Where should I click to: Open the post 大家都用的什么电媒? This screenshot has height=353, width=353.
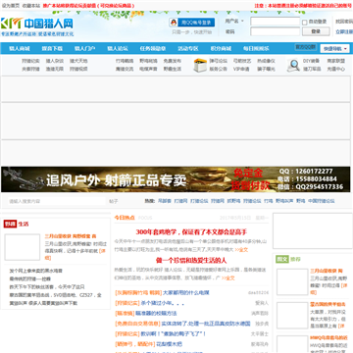click(x=186, y=292)
